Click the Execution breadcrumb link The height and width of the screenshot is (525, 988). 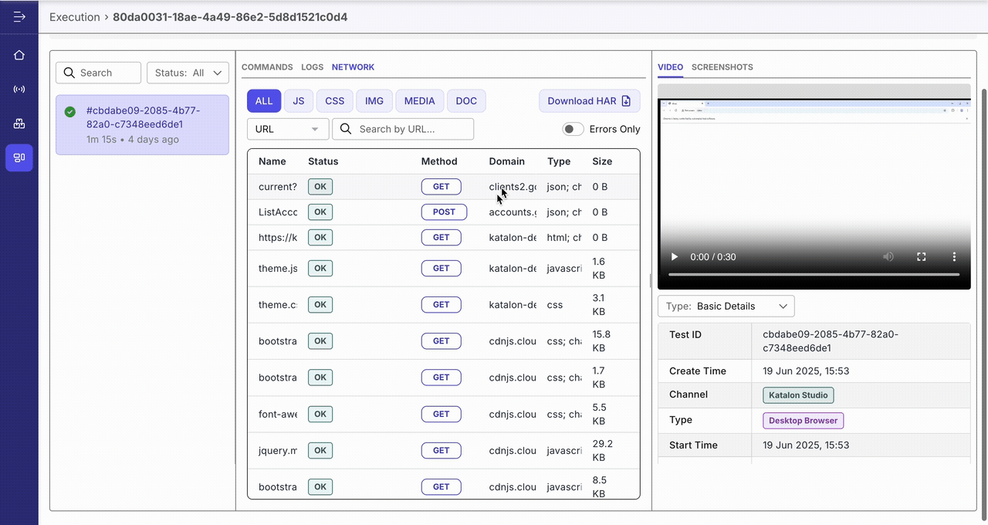coord(75,17)
